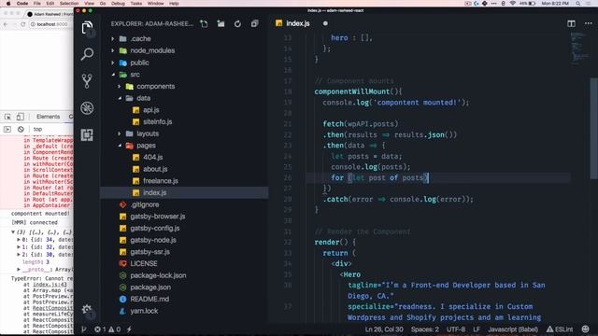
Task: Toggle device toolbar icon in DevTools
Action: [x=20, y=117]
